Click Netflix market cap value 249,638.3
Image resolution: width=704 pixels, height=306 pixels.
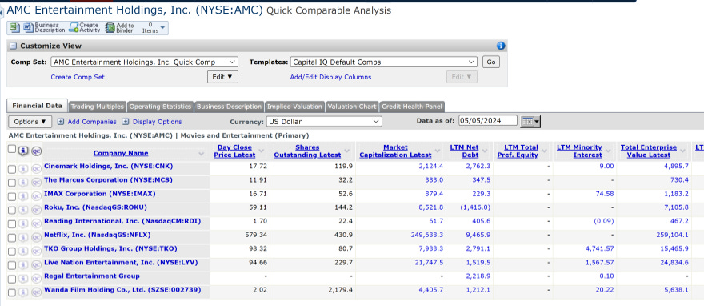(427, 235)
